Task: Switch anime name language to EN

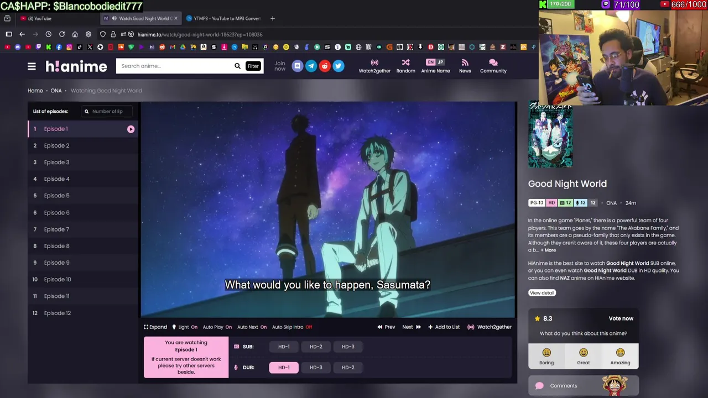Action: coord(430,62)
